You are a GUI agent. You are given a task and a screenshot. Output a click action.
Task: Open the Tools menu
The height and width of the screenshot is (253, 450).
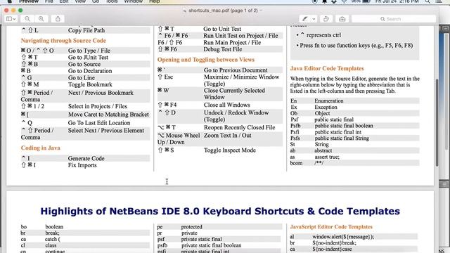pyautogui.click(x=112, y=1)
